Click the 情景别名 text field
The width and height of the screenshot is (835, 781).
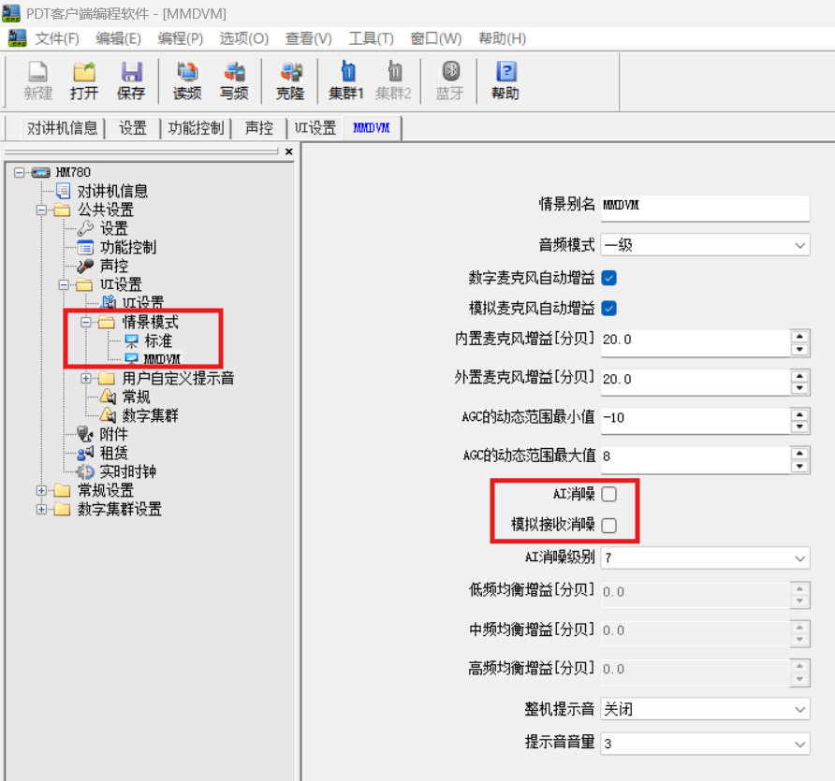pos(705,206)
